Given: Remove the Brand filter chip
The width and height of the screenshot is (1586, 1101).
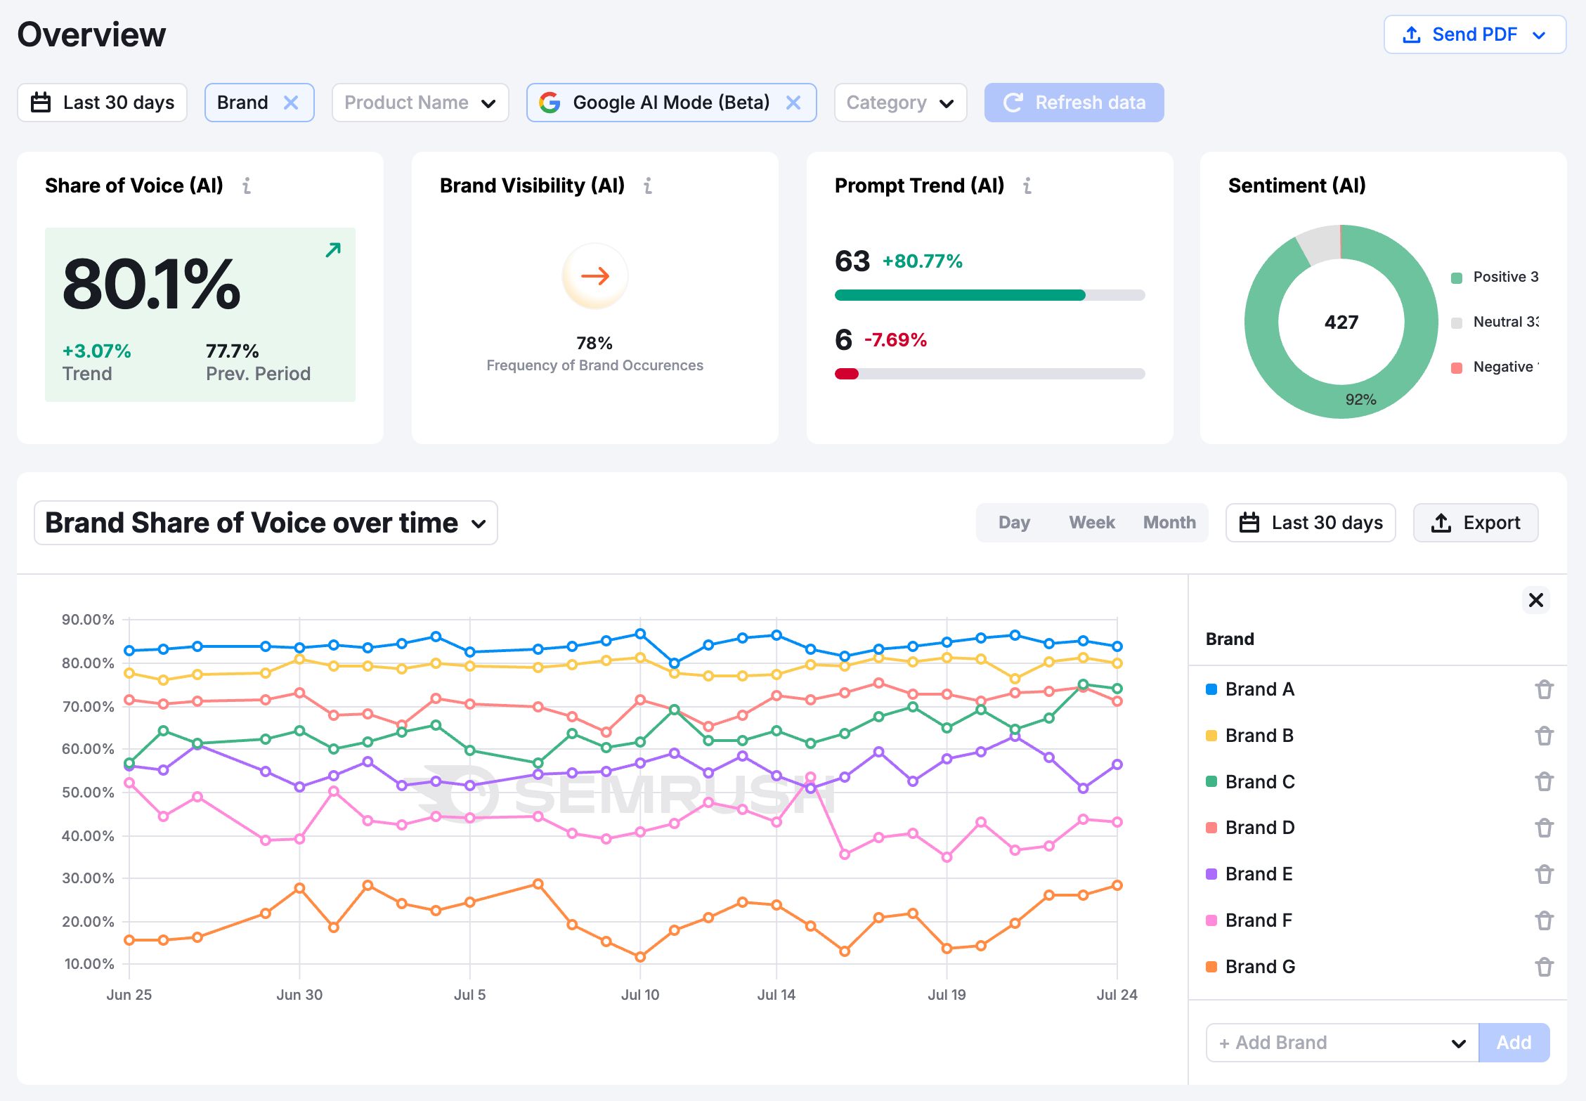Looking at the screenshot, I should 292,103.
